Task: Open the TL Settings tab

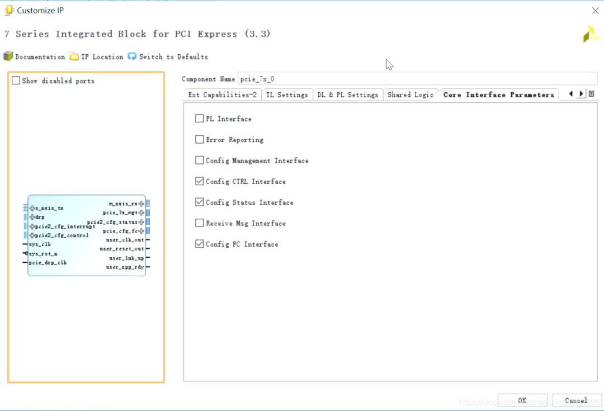Action: pyautogui.click(x=286, y=95)
